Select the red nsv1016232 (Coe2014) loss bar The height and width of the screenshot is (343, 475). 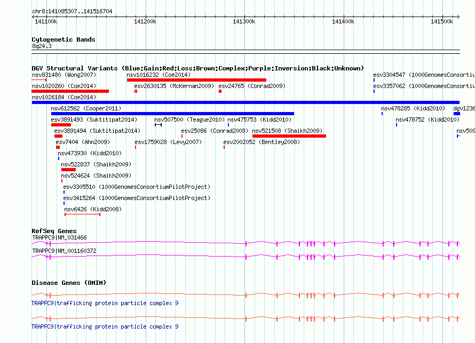point(196,80)
